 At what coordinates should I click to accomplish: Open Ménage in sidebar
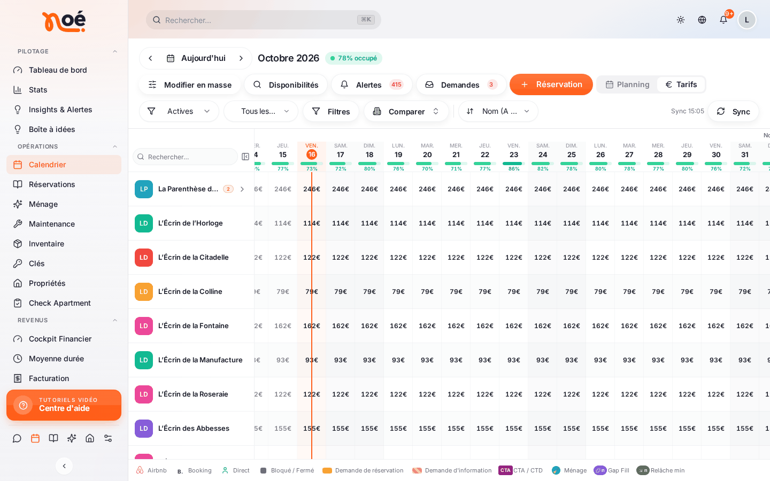pos(64,204)
